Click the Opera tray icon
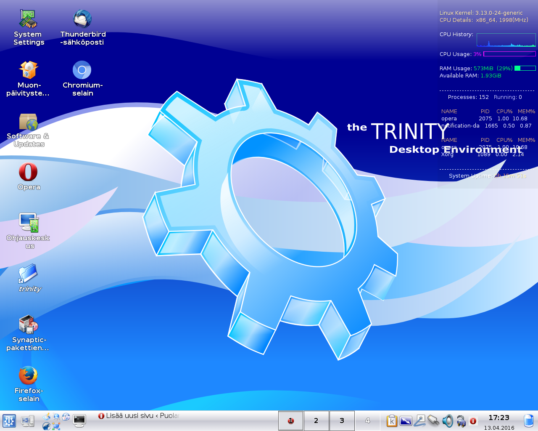 point(473,421)
